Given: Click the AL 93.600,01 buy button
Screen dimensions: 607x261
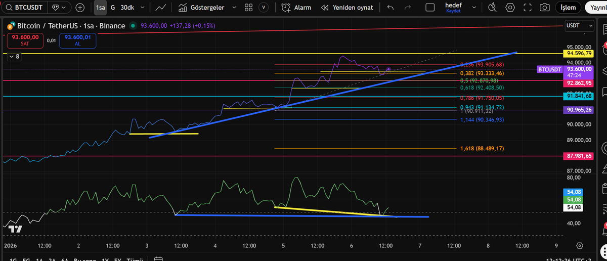Looking at the screenshot, I should coord(77,40).
